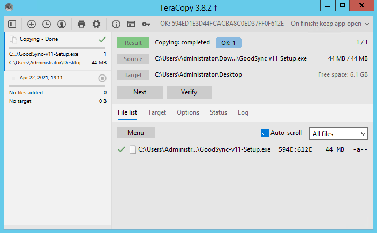377x233 pixels.
Task: Click the blue OK: 1 badge
Action: (229, 43)
